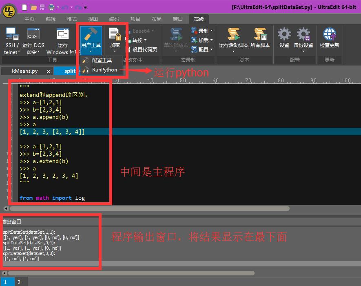The image size is (361, 286).
Task: Select the 布局 ribbon tab
Action: click(156, 19)
